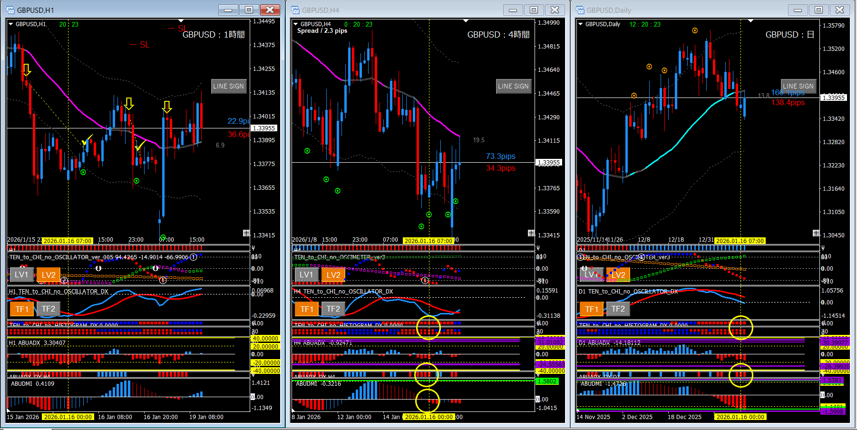Click the 2026.01.16 00:00 label at H4 bottom

[428, 417]
